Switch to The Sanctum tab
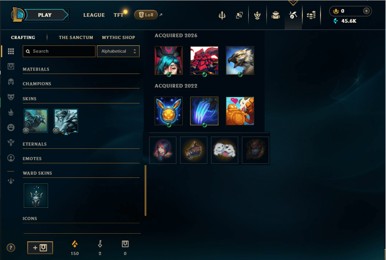 click(76, 37)
